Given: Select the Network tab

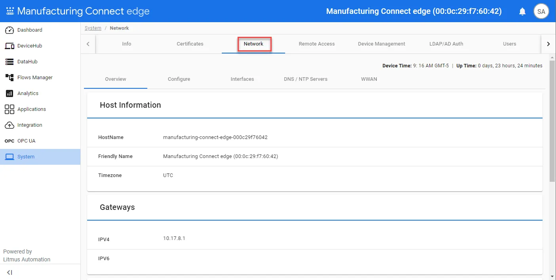Looking at the screenshot, I should 253,44.
